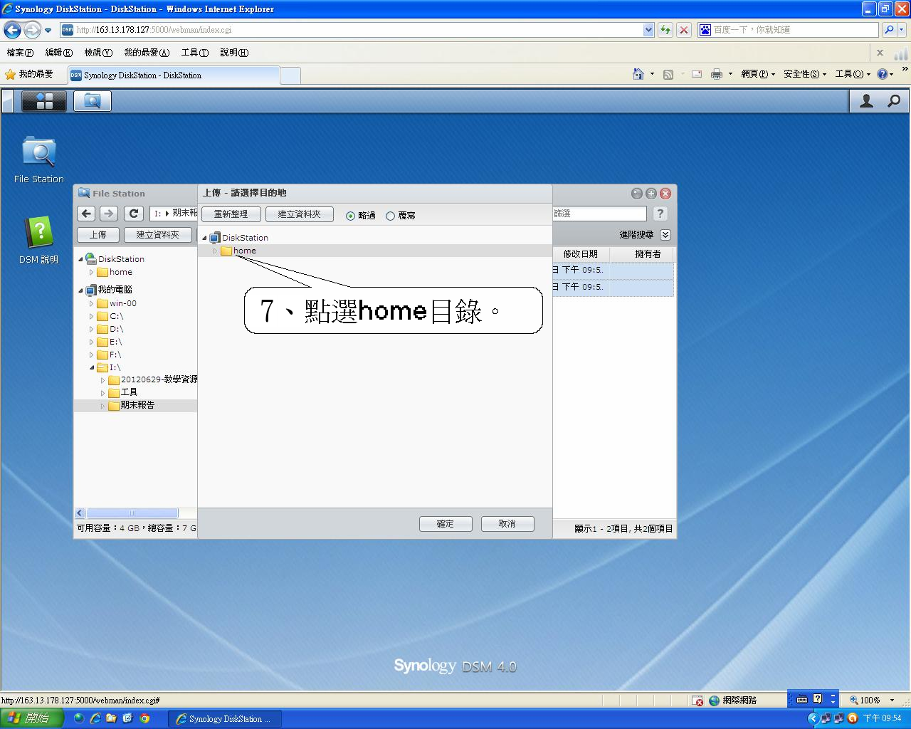Open the 我的最愛 menu in menu bar
This screenshot has width=911, height=729.
(x=147, y=53)
